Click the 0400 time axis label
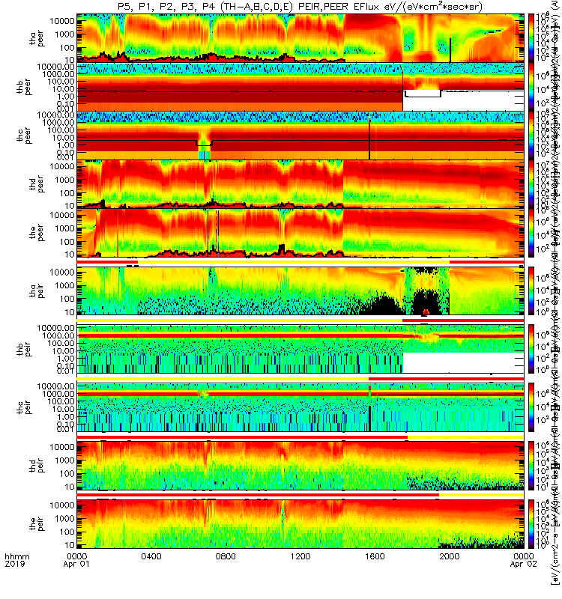The width and height of the screenshot is (562, 599). tap(151, 556)
